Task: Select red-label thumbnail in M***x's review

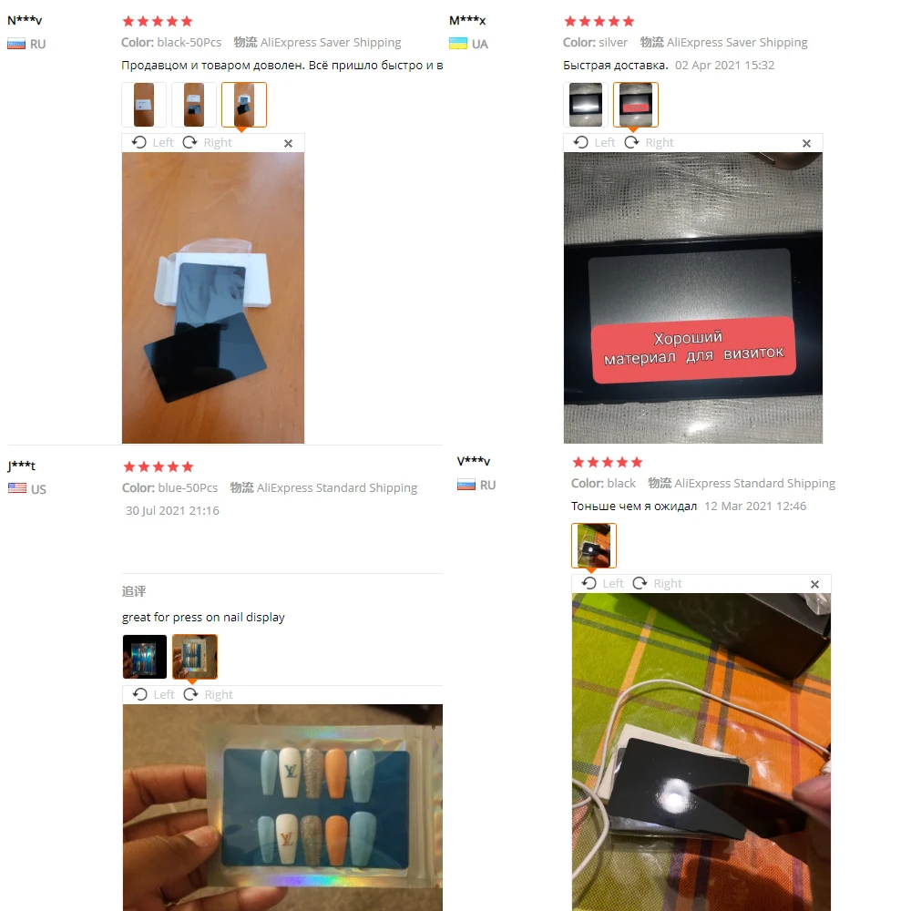Action: pos(636,105)
